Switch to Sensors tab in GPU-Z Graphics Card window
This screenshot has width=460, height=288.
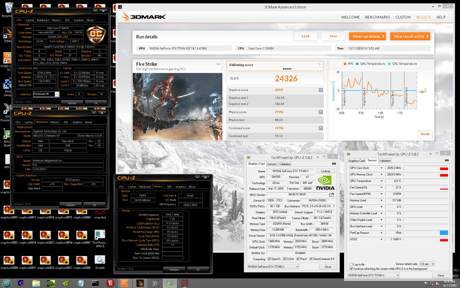coord(272,164)
